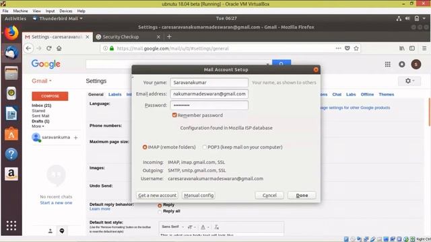Screen dimensions: 431x242
Task: Click the Gmail COMPOSE button
Action: tap(50, 96)
